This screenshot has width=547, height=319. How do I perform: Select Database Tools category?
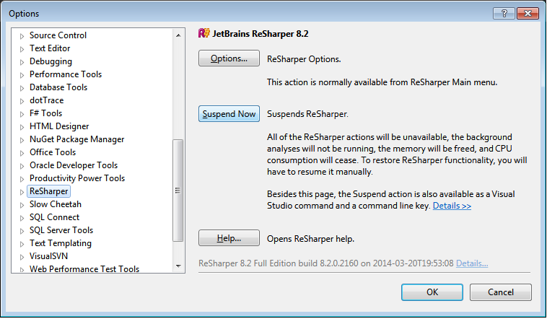coord(58,87)
